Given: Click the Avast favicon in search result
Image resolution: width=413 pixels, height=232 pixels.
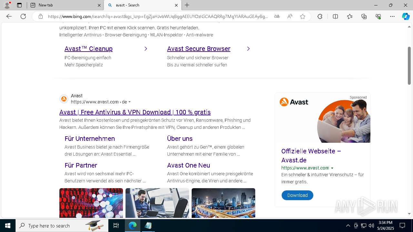Looking at the screenshot, I should point(64,99).
